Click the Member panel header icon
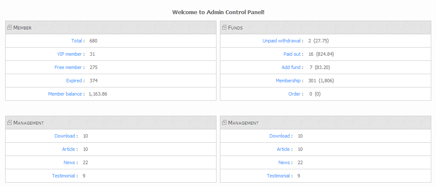Viewport: 436px width, 186px height. tap(9, 27)
